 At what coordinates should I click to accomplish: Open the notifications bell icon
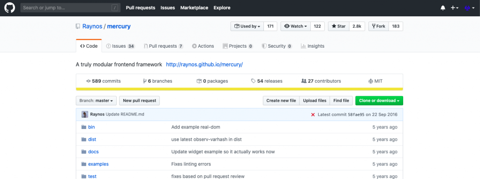[x=442, y=8]
